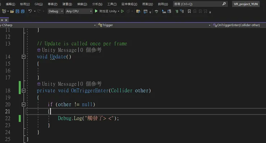Click the Save All icon
The height and width of the screenshot is (143, 266).
coord(23,11)
